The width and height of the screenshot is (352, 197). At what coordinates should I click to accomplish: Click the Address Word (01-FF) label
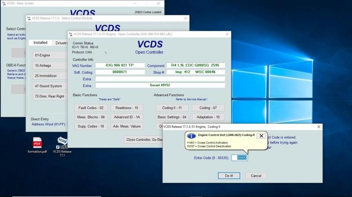(49, 124)
